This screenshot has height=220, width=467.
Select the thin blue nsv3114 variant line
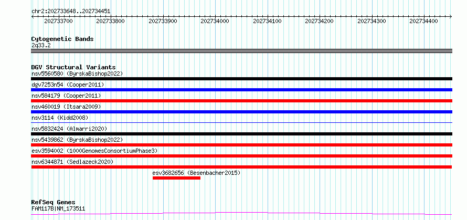tap(242, 122)
